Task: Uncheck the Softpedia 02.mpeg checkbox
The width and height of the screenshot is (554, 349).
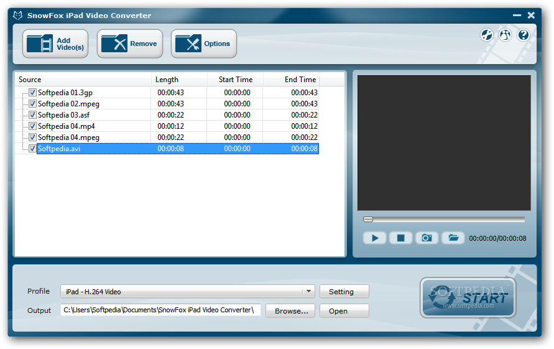Action: (32, 104)
